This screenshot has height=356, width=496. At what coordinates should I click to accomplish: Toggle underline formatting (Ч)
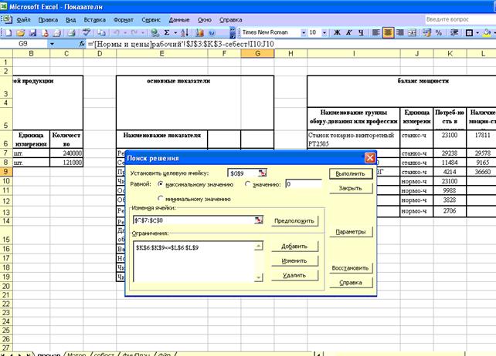coord(361,32)
